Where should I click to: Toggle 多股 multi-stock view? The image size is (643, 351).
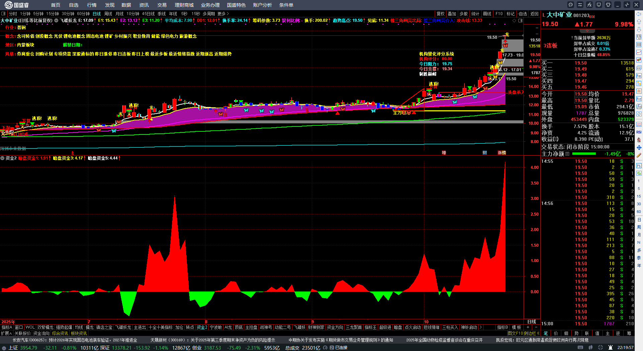coord(463,14)
